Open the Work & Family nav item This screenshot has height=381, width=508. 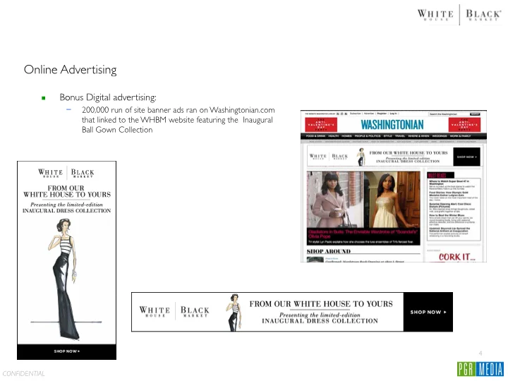(x=460, y=136)
